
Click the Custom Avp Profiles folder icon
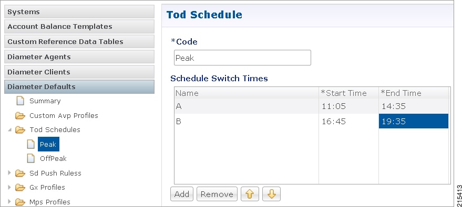(x=20, y=116)
